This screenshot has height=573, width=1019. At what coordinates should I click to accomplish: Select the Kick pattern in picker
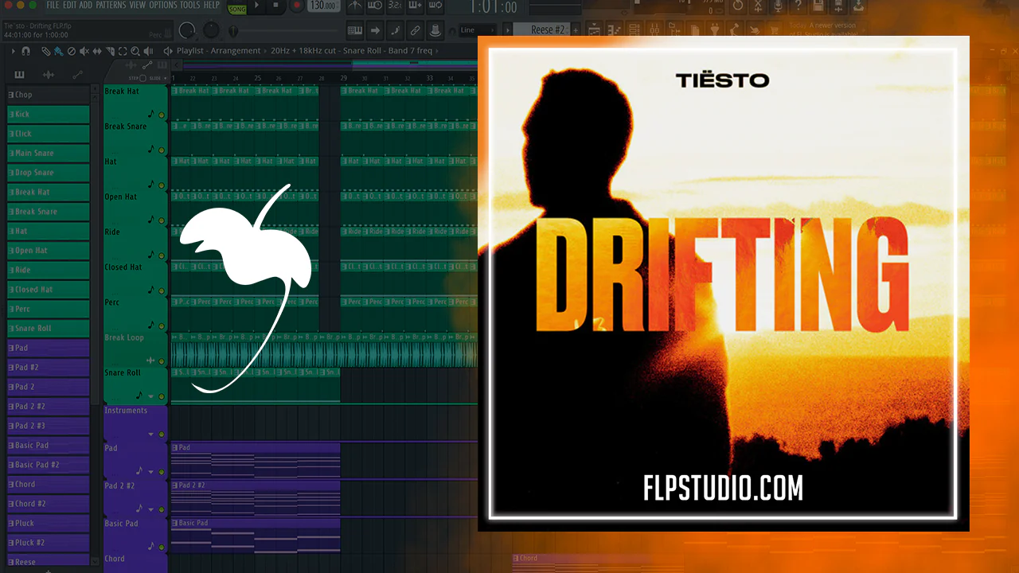tap(48, 115)
